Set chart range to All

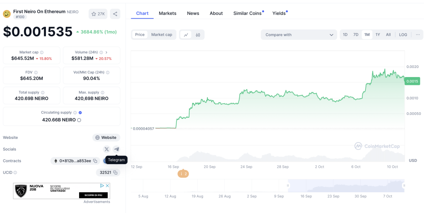(388, 35)
